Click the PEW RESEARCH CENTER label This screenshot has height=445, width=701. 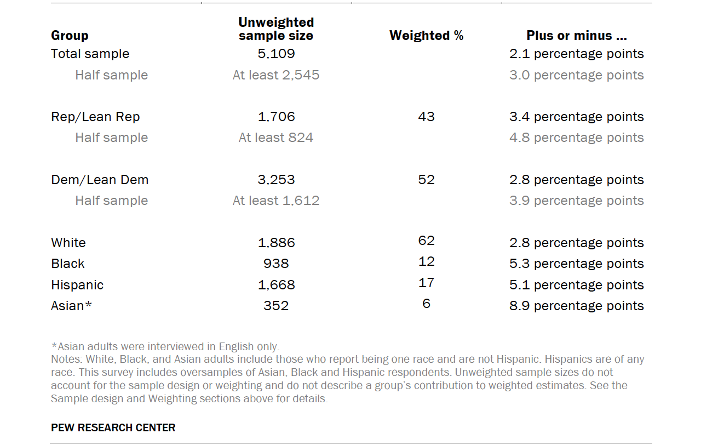click(113, 427)
